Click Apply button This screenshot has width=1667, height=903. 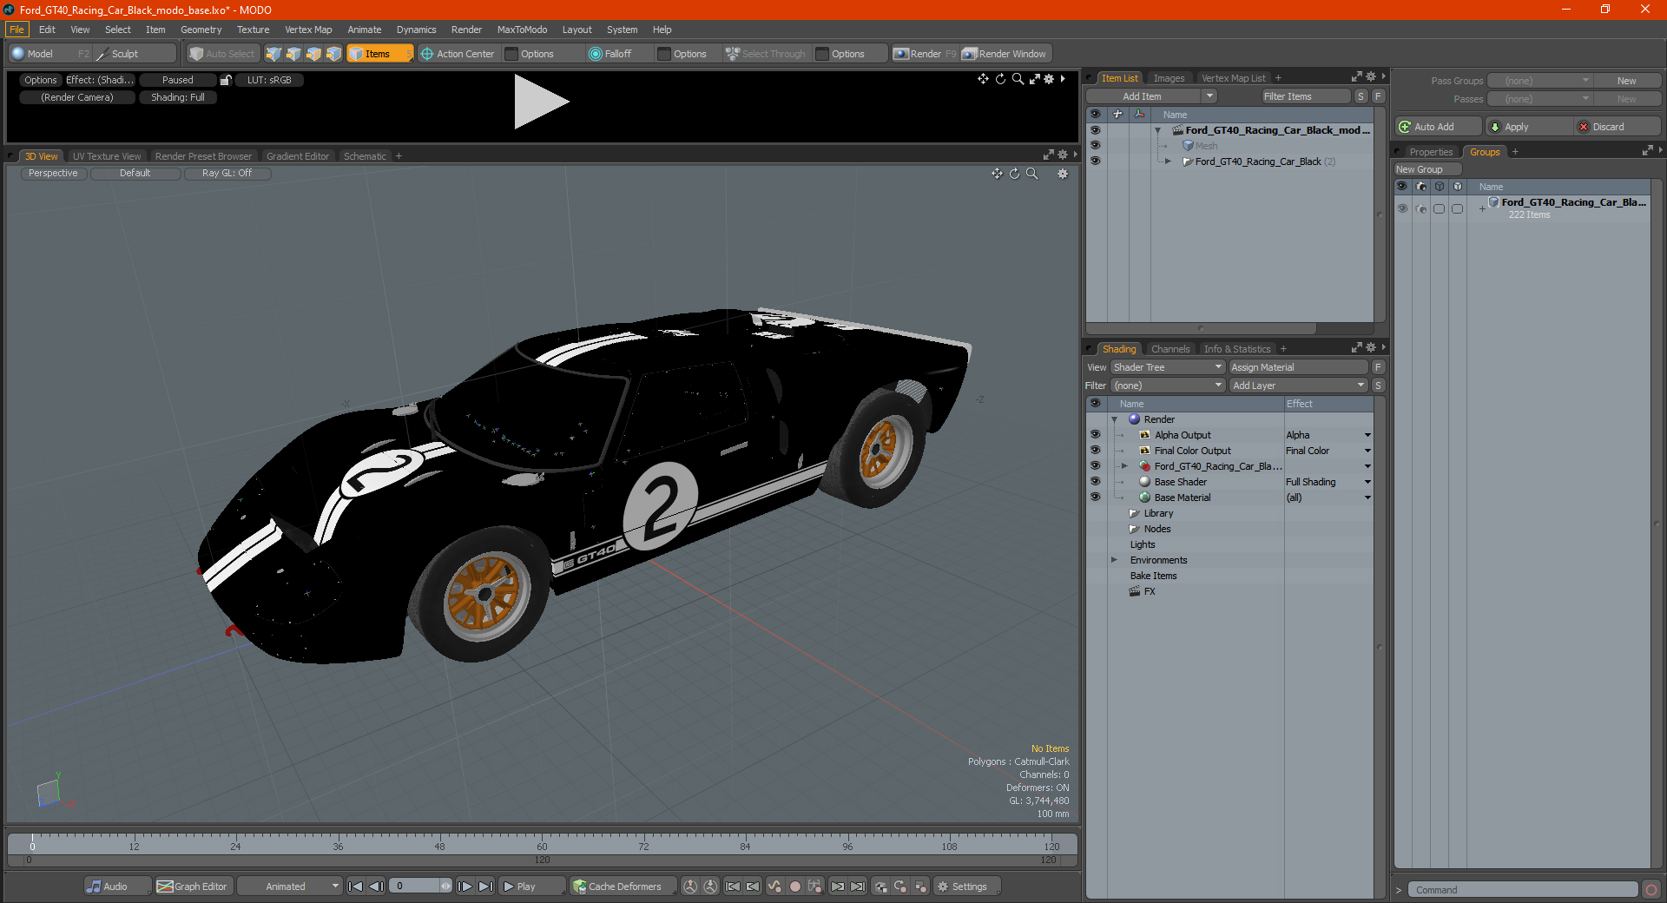click(1530, 127)
